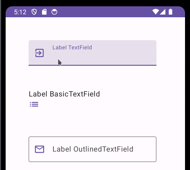Tap the cellular signal strength icon
The width and height of the screenshot is (190, 170).
tap(163, 12)
